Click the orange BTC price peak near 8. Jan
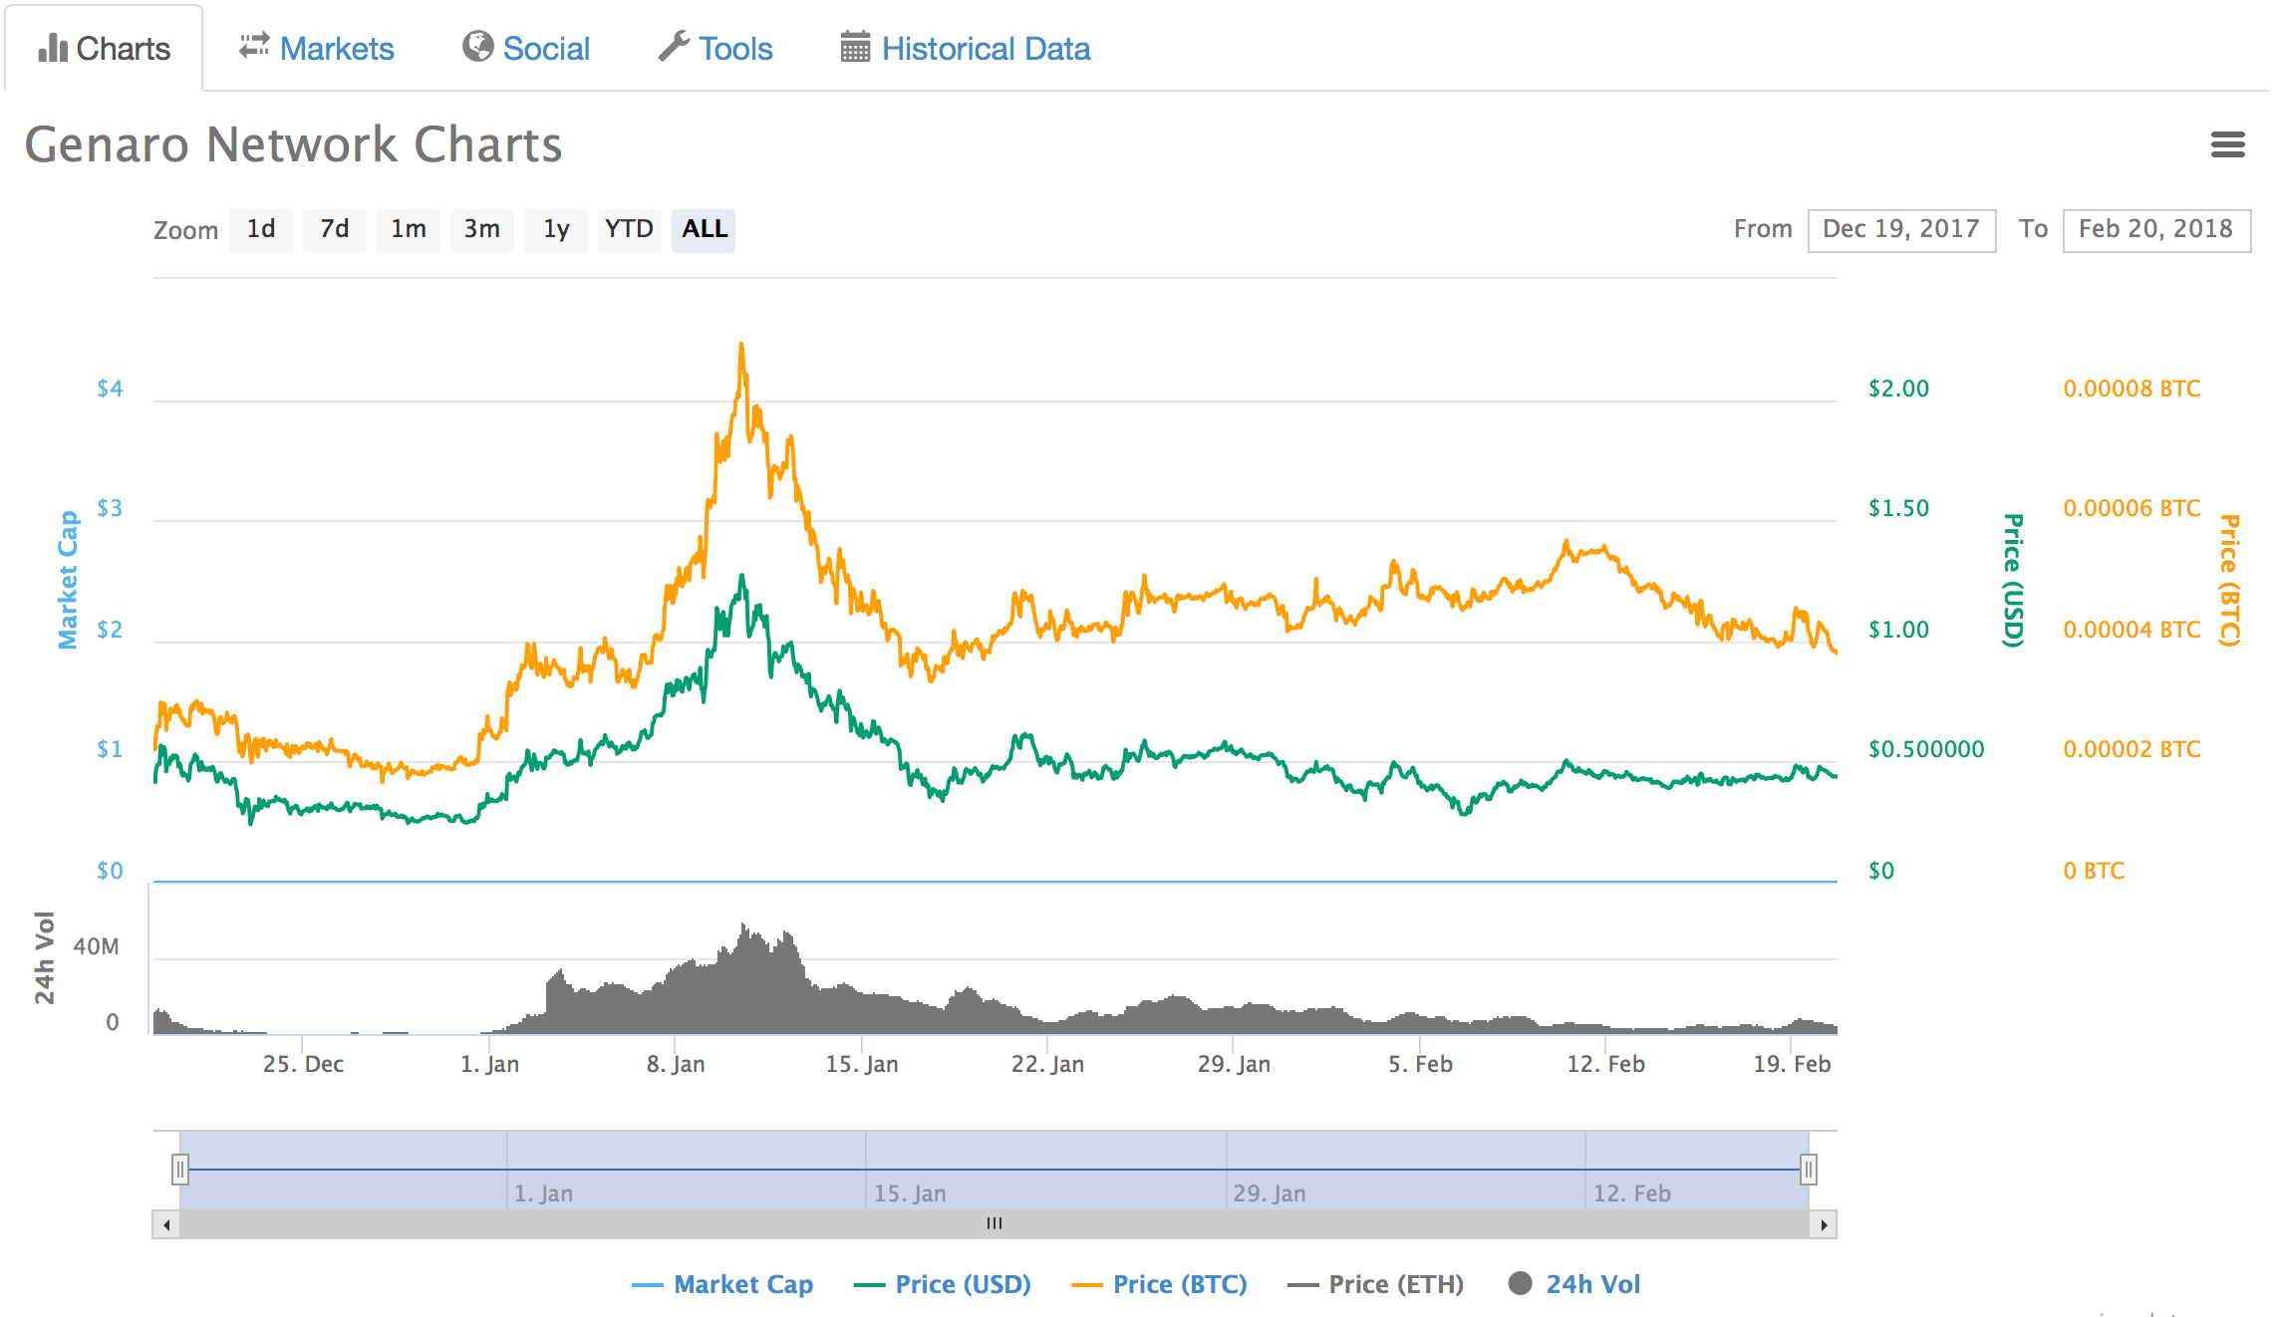 [741, 345]
